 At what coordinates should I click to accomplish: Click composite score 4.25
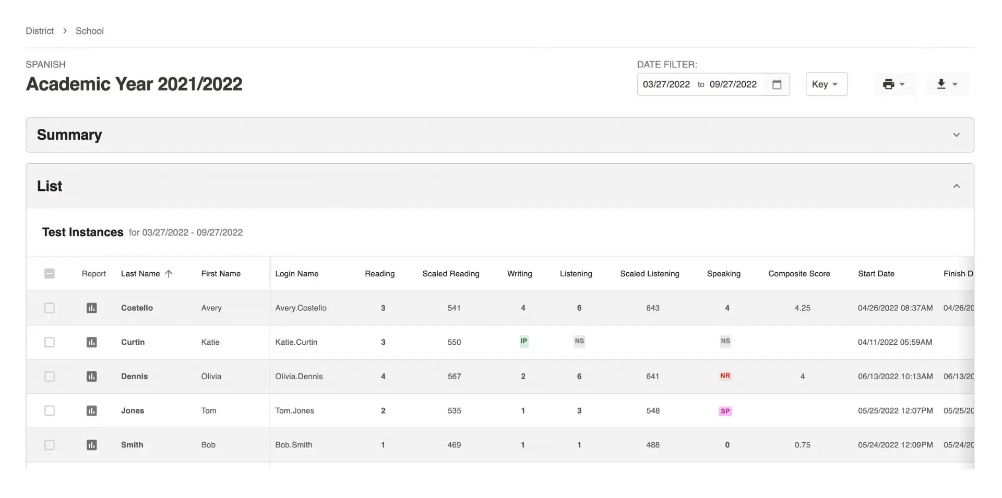click(x=803, y=308)
